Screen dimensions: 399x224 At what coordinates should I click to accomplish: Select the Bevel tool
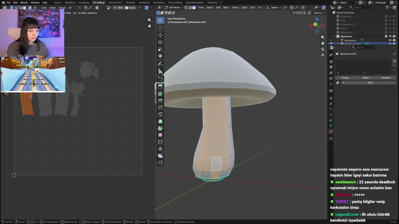point(160,100)
